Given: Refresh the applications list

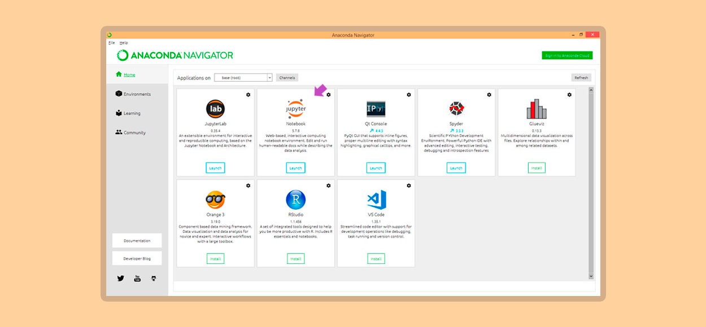Looking at the screenshot, I should [x=581, y=78].
